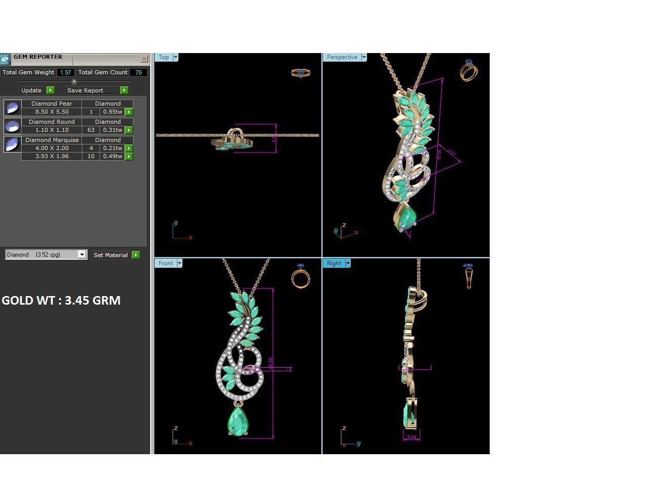This screenshot has width=647, height=485.
Task: Select the Diamond Round gem thumbnail
Action: pyautogui.click(x=12, y=126)
